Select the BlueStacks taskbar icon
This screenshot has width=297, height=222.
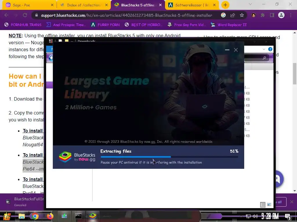(93, 216)
